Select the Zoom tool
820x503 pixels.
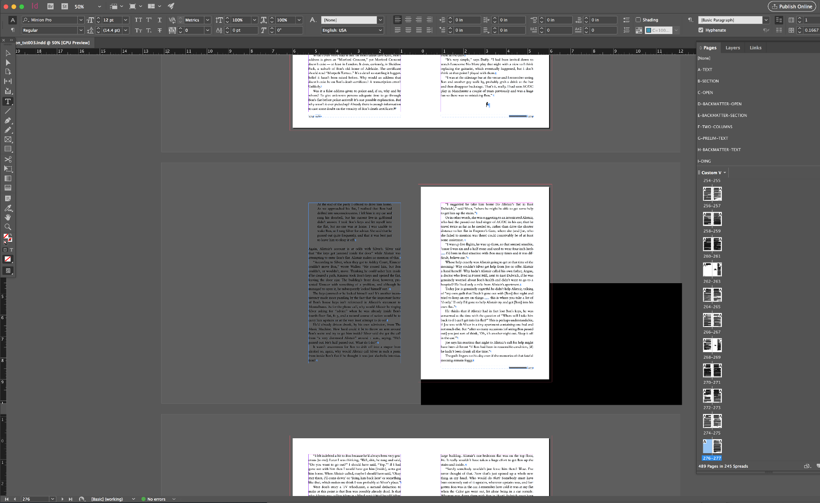point(8,227)
